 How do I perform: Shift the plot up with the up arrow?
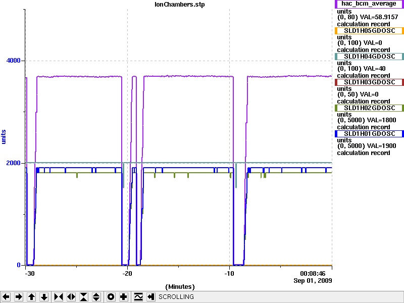[x=32, y=297]
